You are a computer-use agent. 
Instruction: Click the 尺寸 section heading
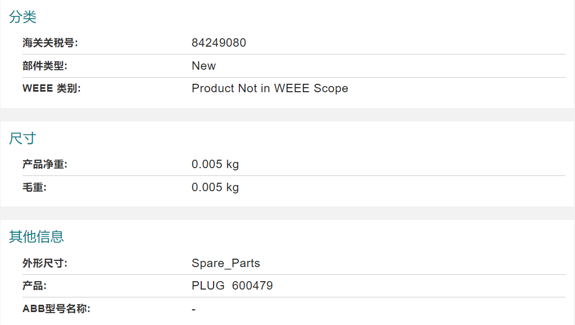(x=22, y=139)
